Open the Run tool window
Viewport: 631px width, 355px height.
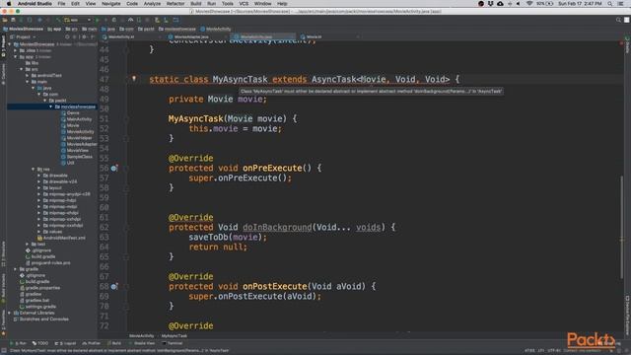point(19,343)
